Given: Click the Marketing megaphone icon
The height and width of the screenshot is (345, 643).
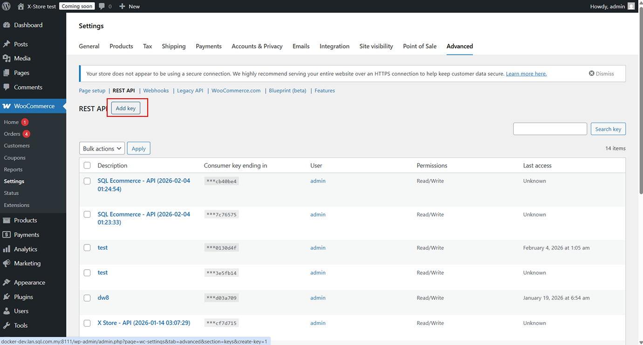Looking at the screenshot, I should click(x=7, y=263).
